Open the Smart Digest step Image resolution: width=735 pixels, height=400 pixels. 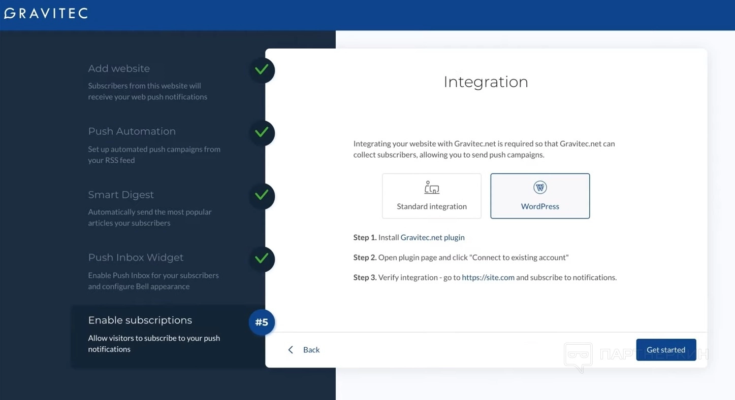[121, 195]
